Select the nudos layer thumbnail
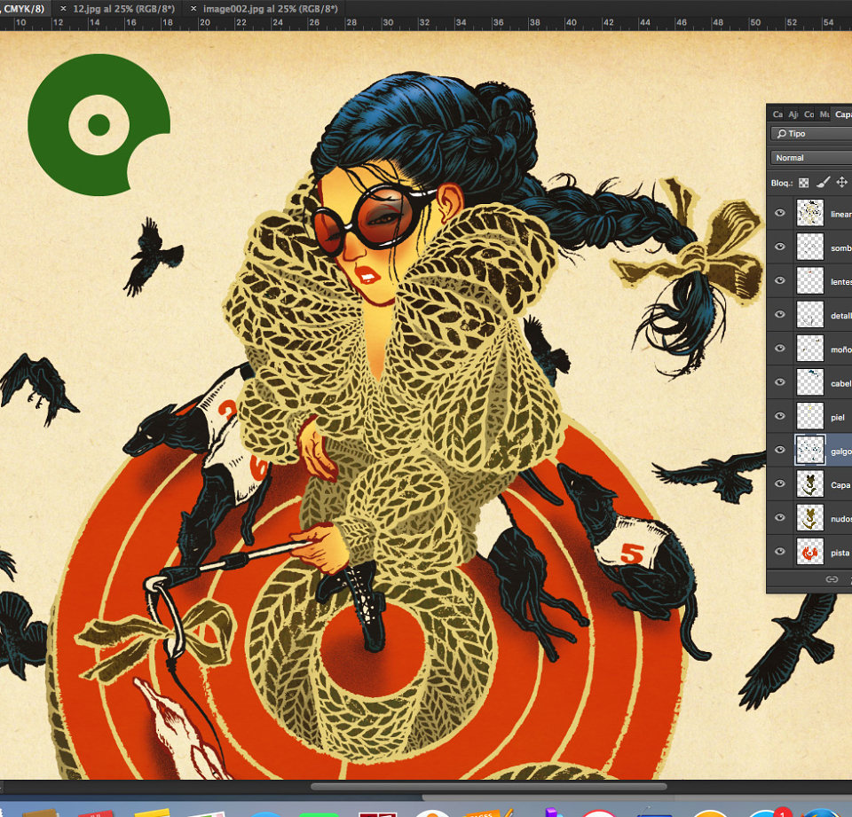The image size is (852, 817). 809,518
